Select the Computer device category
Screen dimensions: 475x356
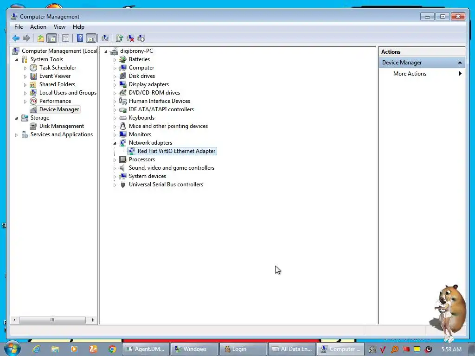(x=141, y=68)
